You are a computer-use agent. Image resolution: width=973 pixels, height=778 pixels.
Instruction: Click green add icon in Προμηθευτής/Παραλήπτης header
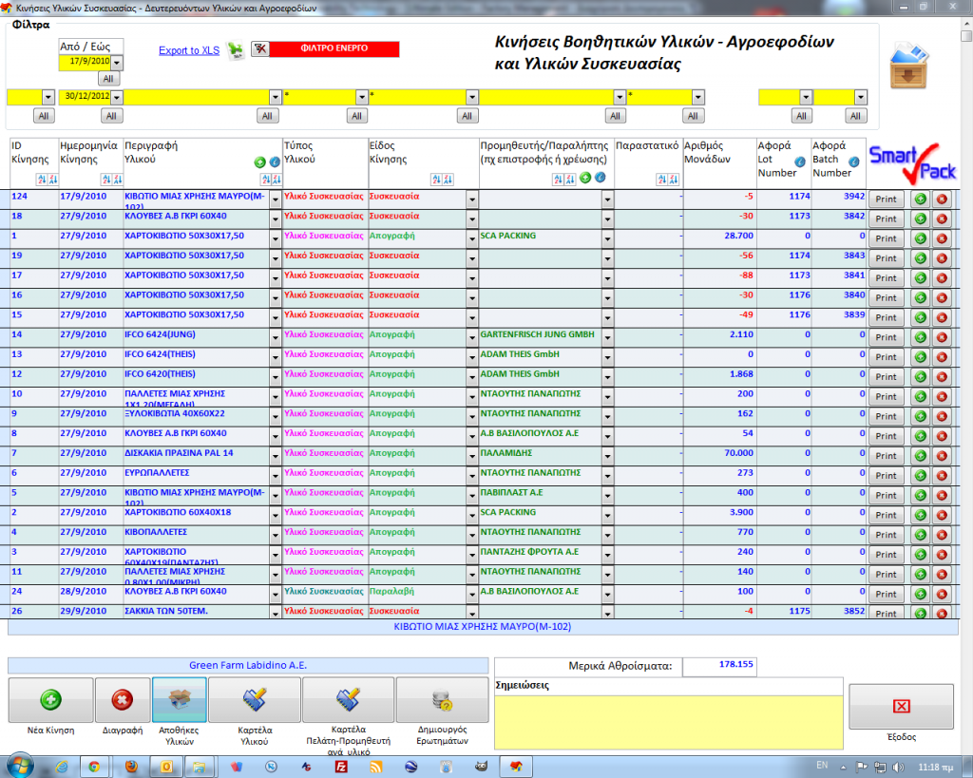click(585, 178)
